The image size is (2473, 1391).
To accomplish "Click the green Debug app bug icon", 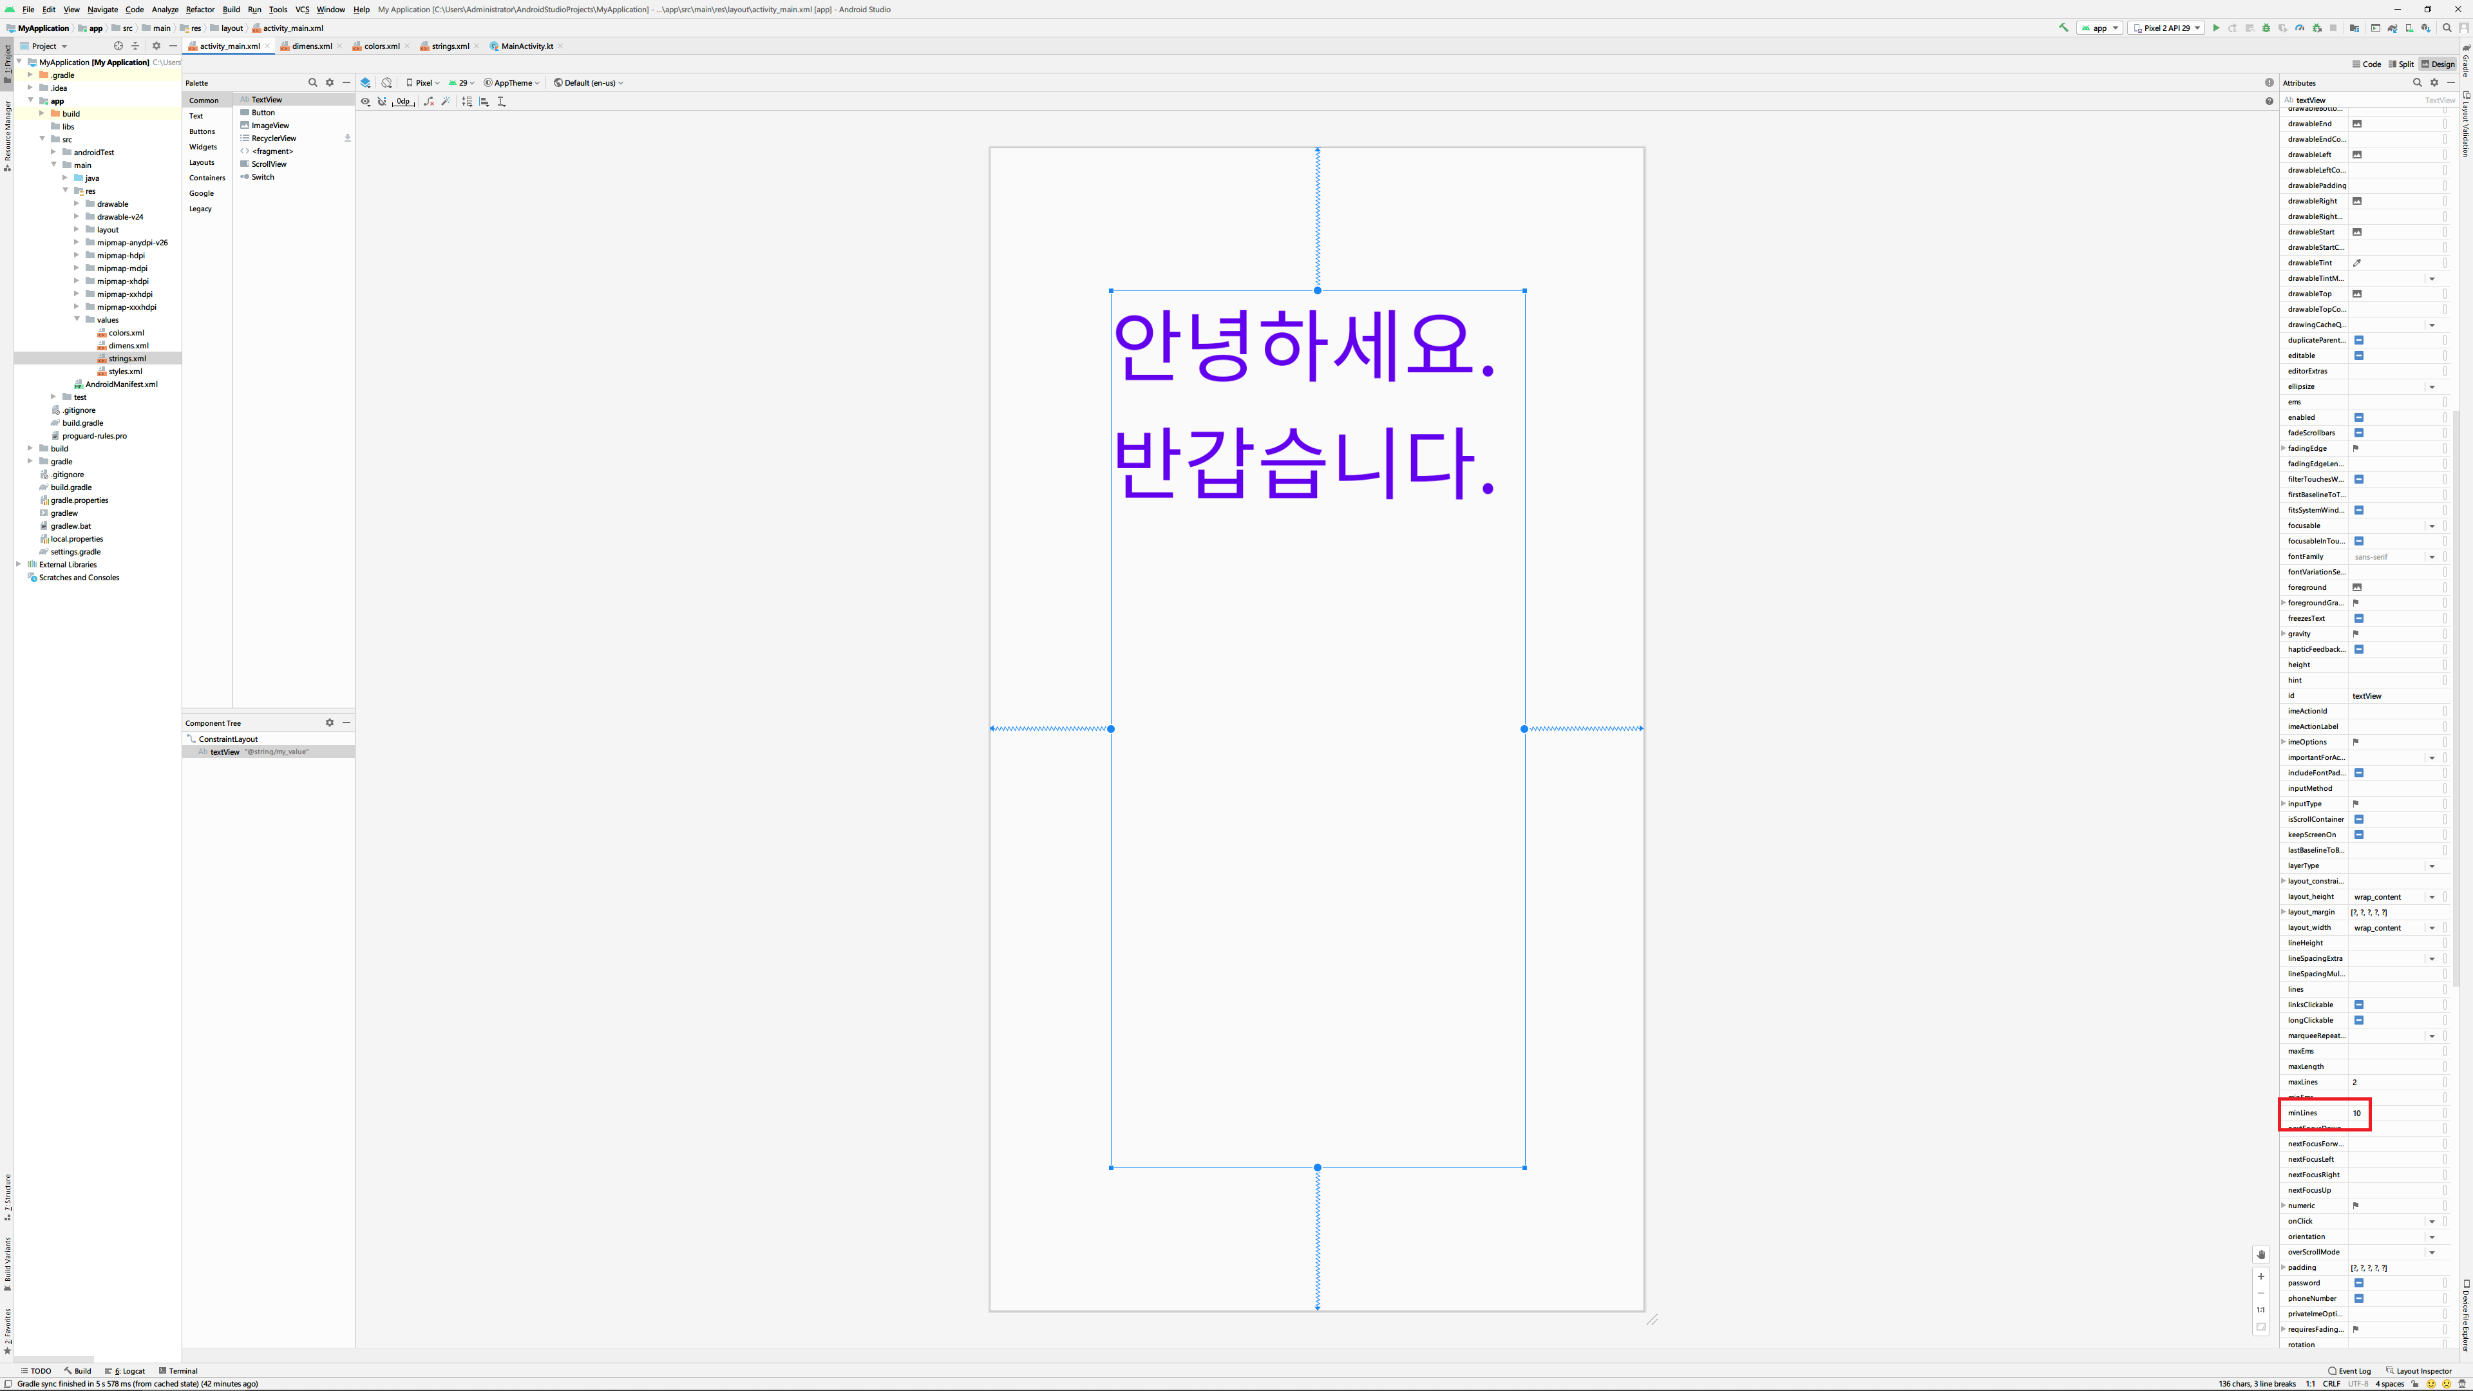I will coord(2266,28).
